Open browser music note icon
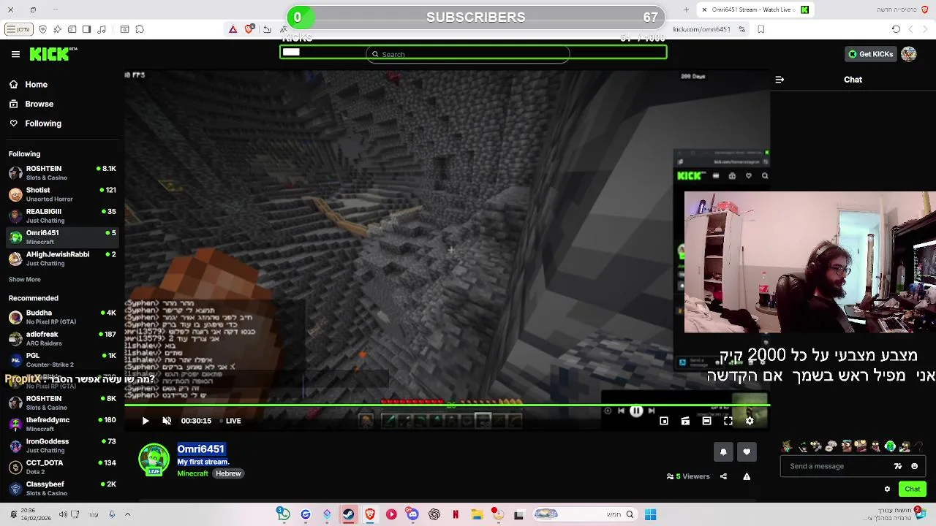 click(x=102, y=29)
